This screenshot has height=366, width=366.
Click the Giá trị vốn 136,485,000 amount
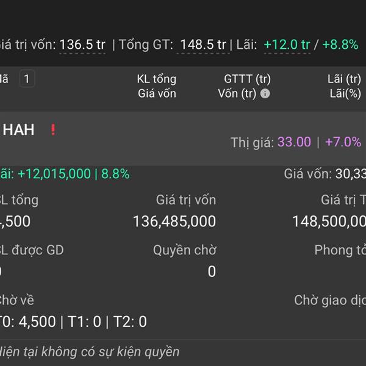click(x=174, y=221)
